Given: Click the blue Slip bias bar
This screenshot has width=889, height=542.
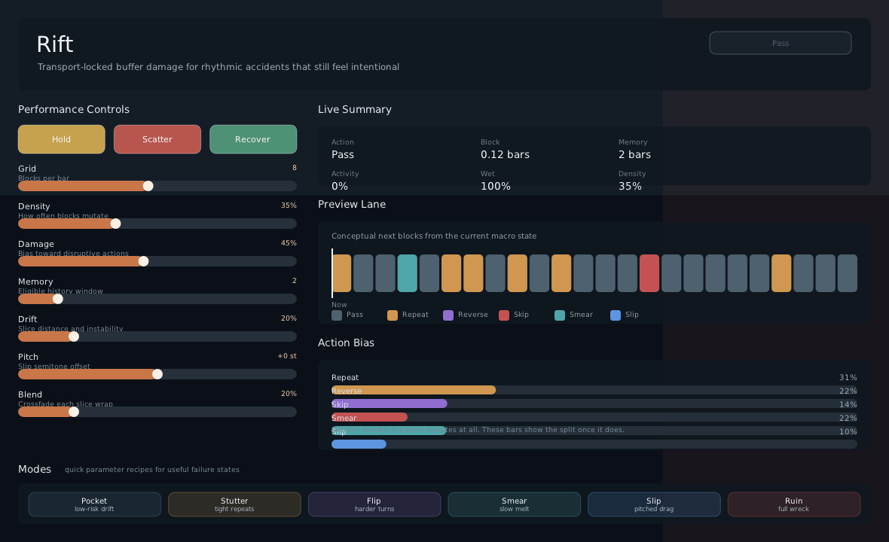Looking at the screenshot, I should coord(359,444).
